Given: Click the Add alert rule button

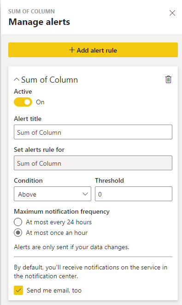Looking at the screenshot, I should pos(93,50).
